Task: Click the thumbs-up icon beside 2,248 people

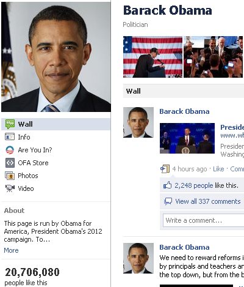Action: pos(168,185)
